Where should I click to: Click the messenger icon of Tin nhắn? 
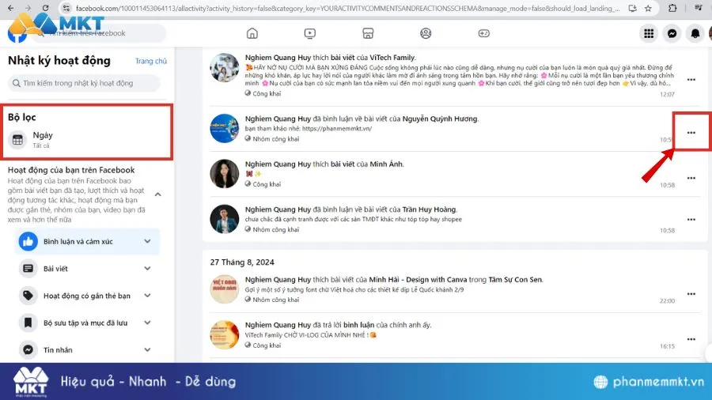pyautogui.click(x=28, y=349)
